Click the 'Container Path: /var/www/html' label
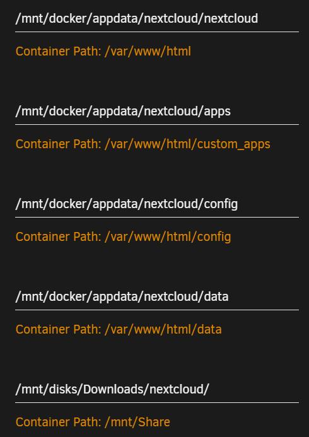The width and height of the screenshot is (309, 437). click(x=103, y=52)
